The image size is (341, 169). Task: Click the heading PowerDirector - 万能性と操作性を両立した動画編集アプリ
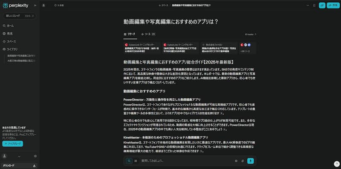[x=162, y=100]
